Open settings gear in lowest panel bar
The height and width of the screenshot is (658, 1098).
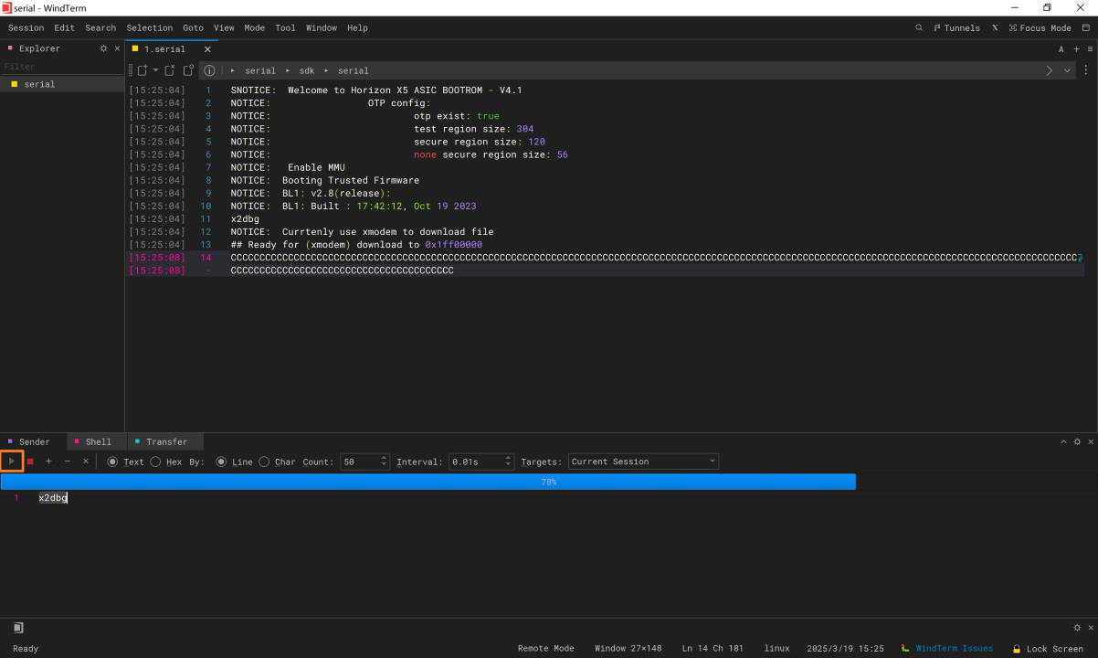click(1077, 628)
